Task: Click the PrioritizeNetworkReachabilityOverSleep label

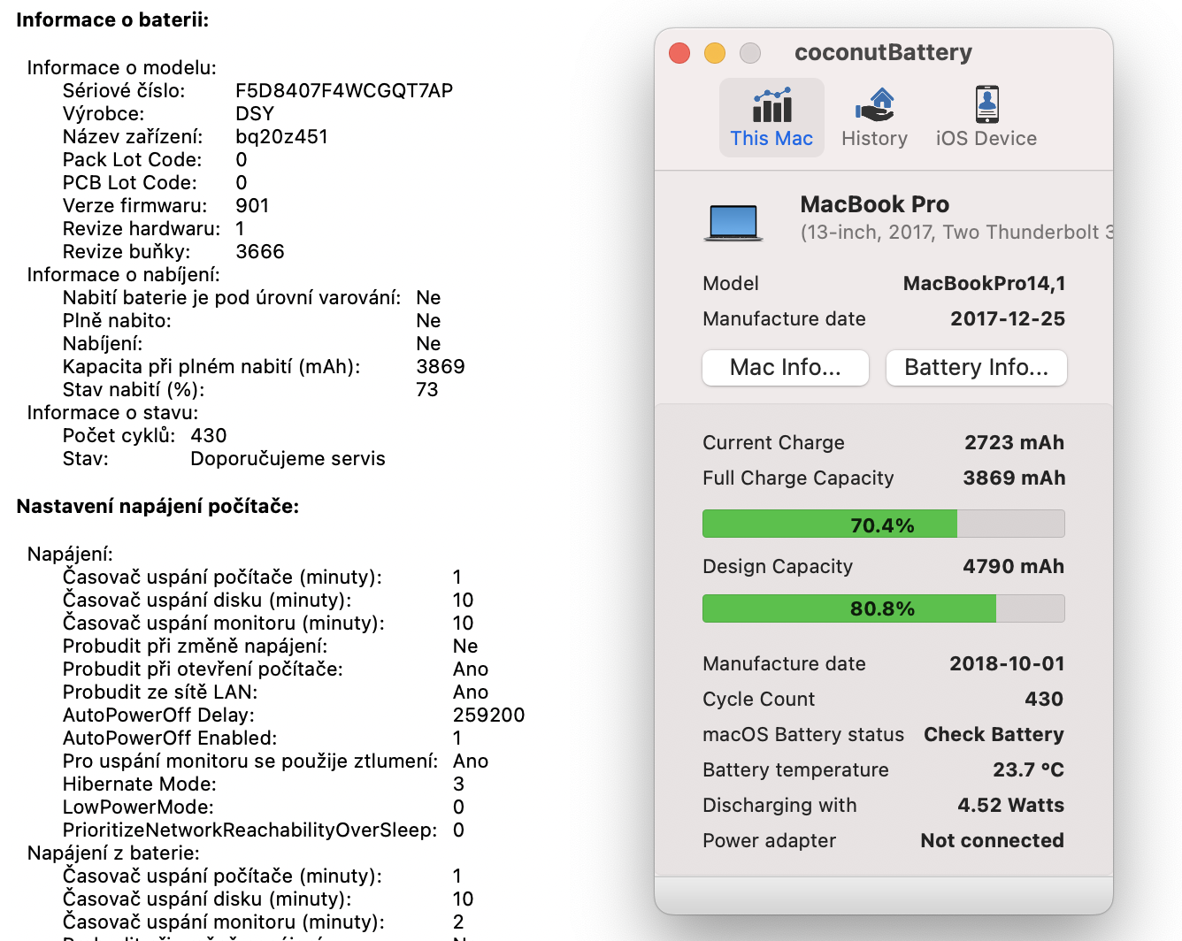Action: 249,830
